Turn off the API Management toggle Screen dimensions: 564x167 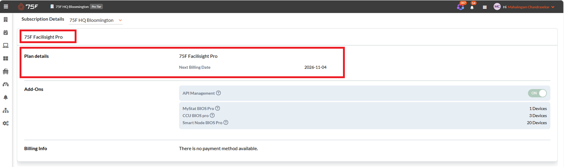coord(537,93)
